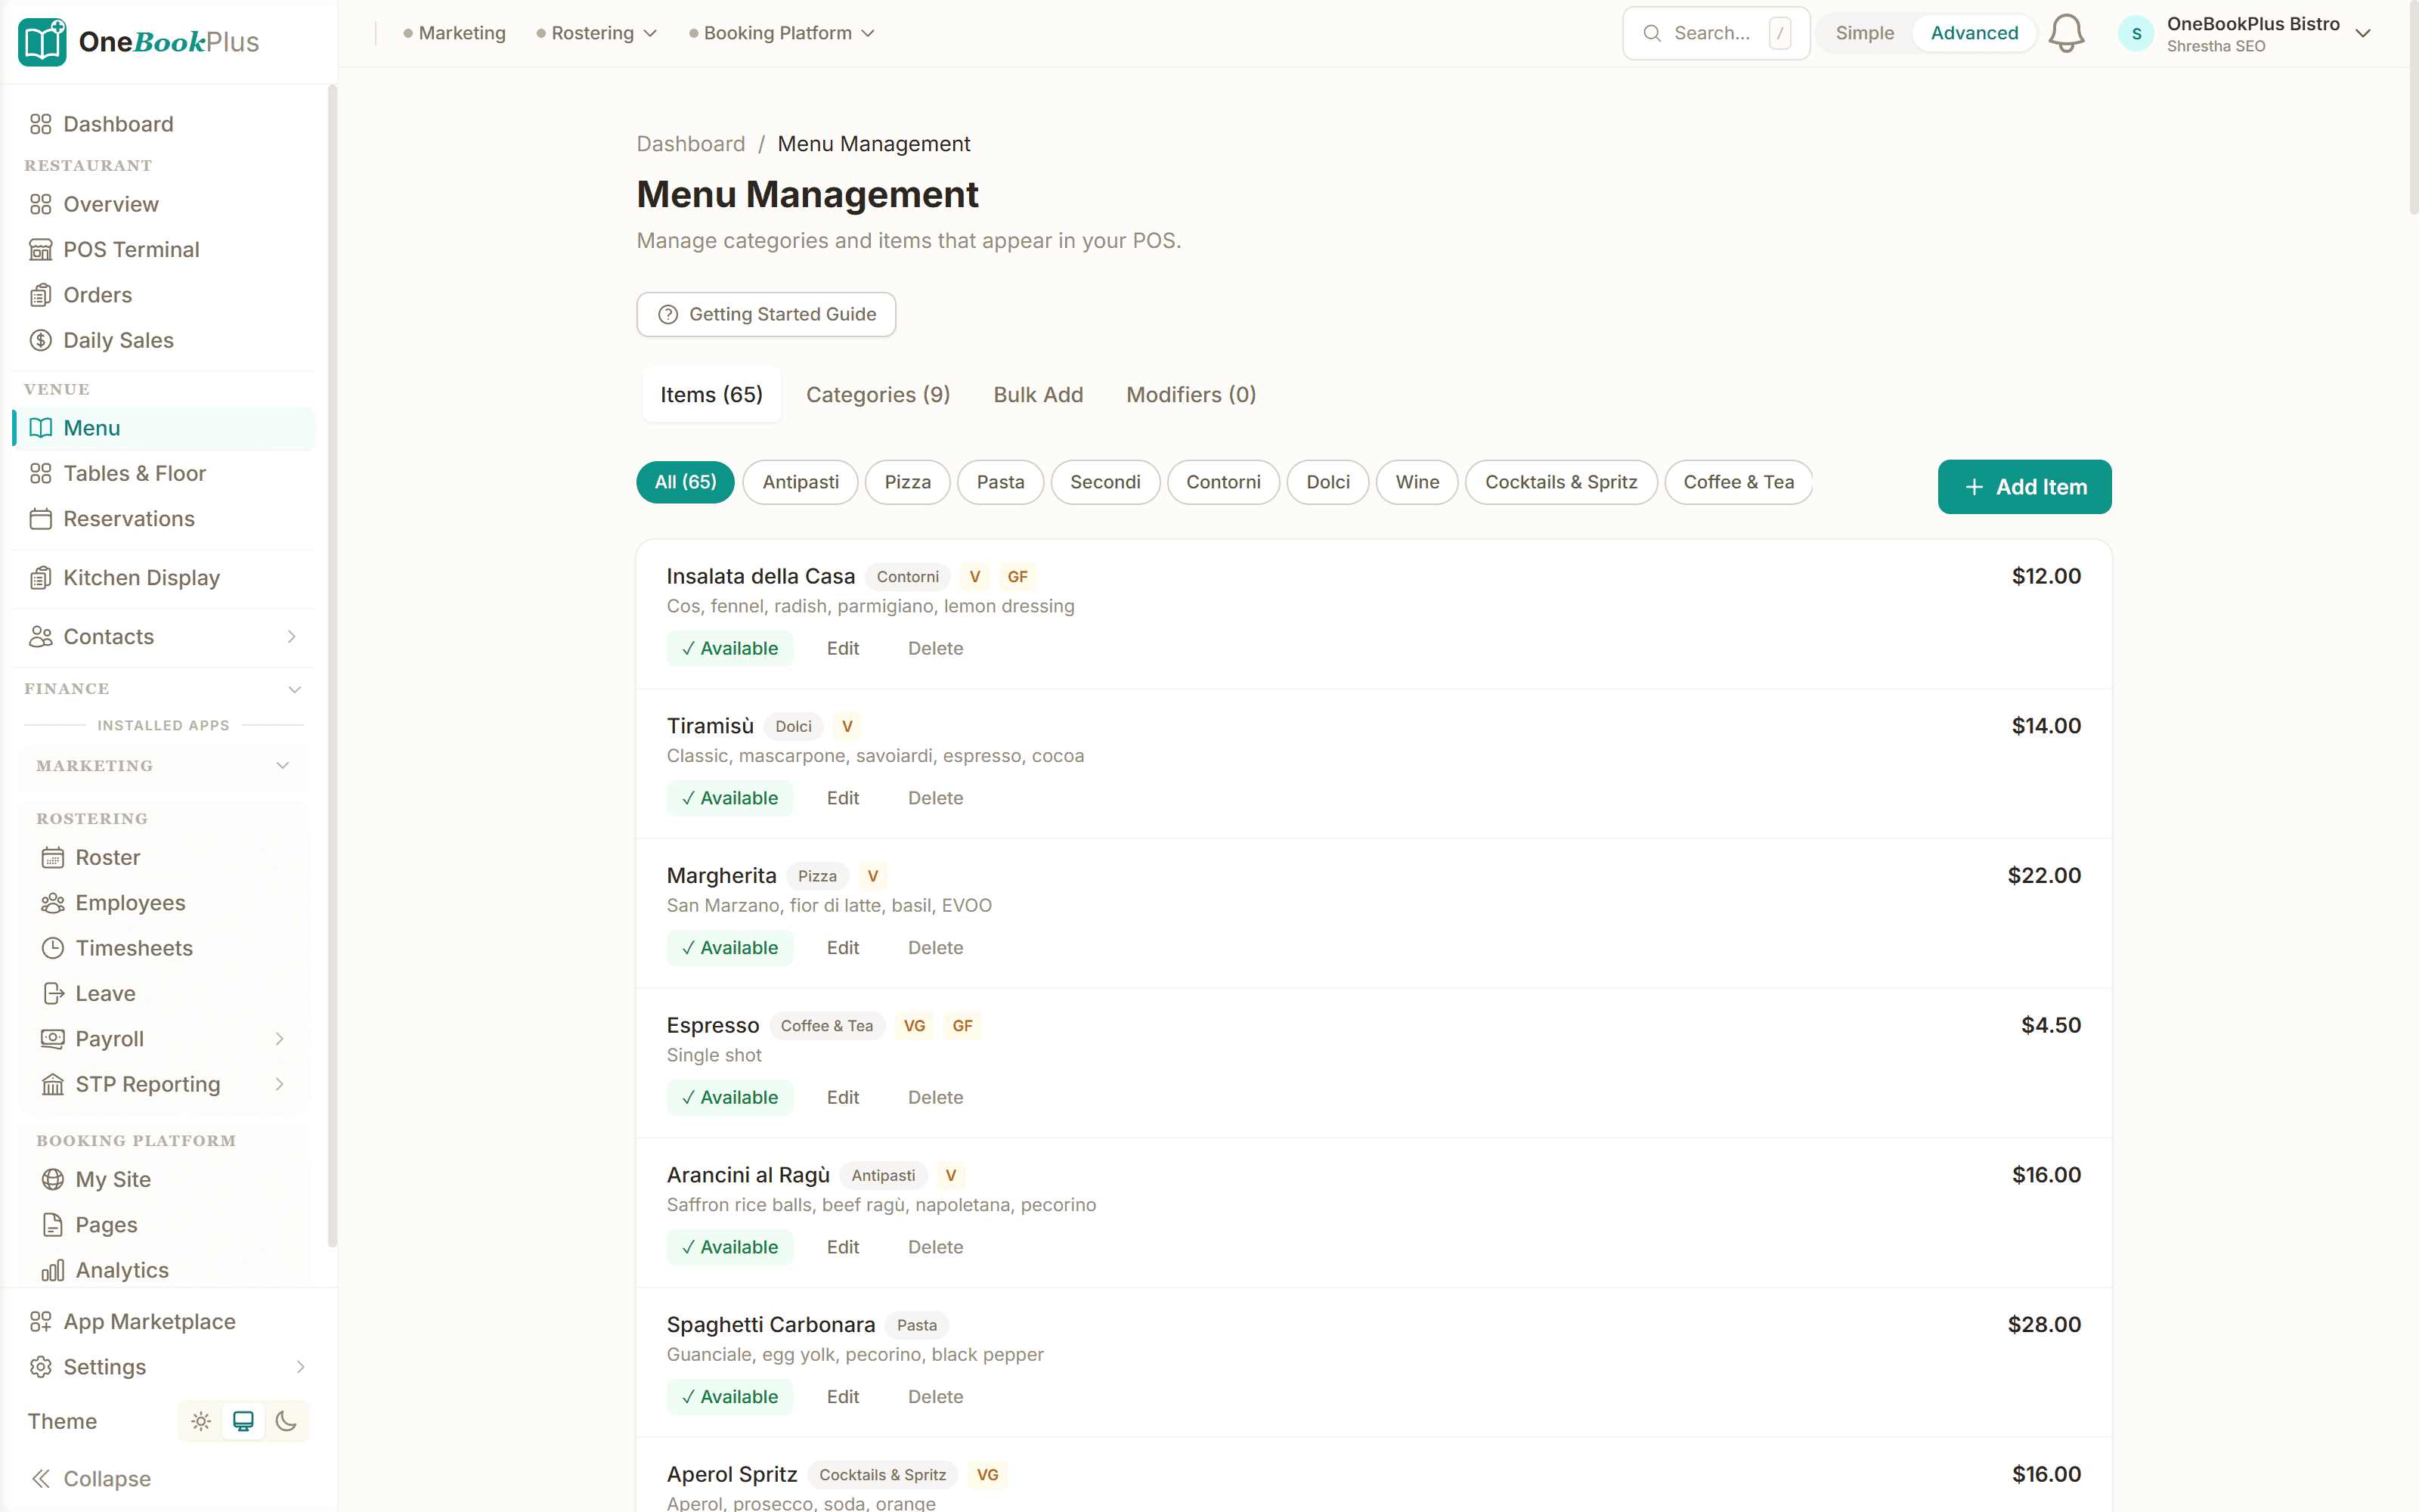2419x1512 pixels.
Task: Open the Getting Started Guide help icon
Action: (x=667, y=314)
